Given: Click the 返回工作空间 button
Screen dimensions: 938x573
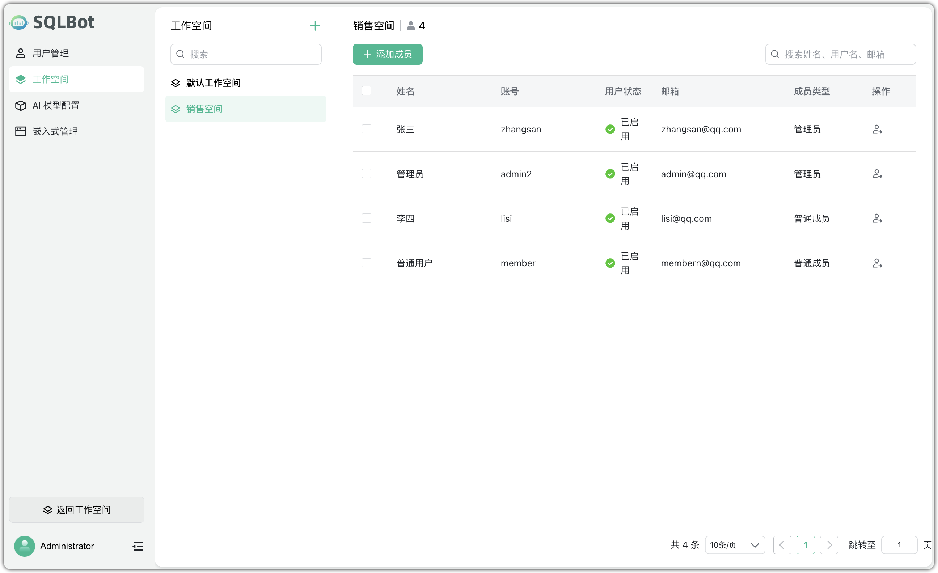Looking at the screenshot, I should (x=76, y=510).
